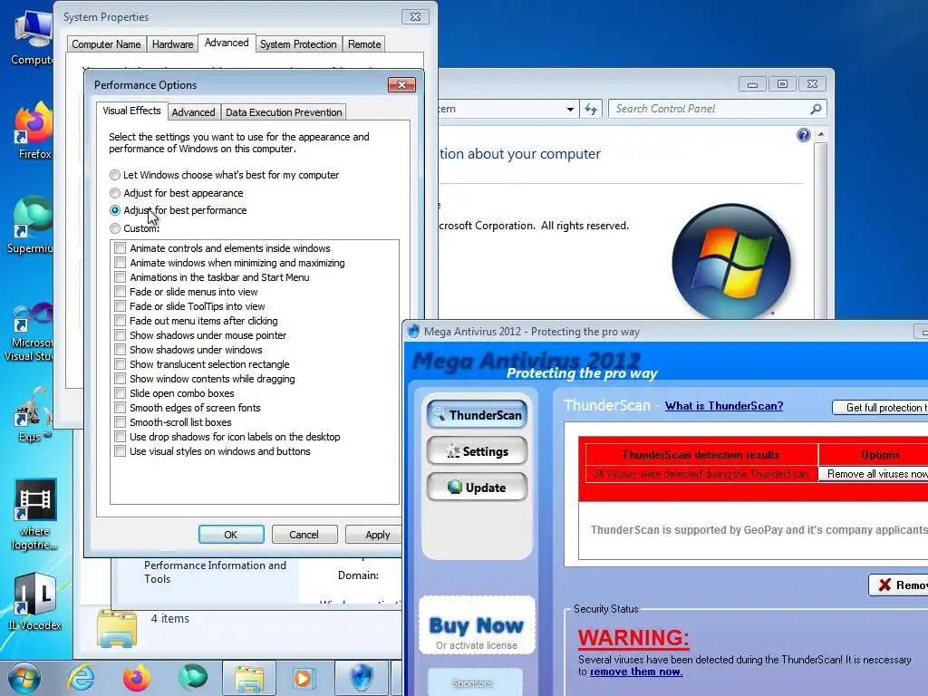Switch to System Protection tab
928x696 pixels.
tap(298, 44)
